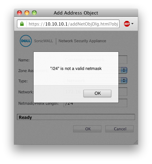Open the Type dropdown stepper
This screenshot has width=152, height=164.
tap(124, 81)
